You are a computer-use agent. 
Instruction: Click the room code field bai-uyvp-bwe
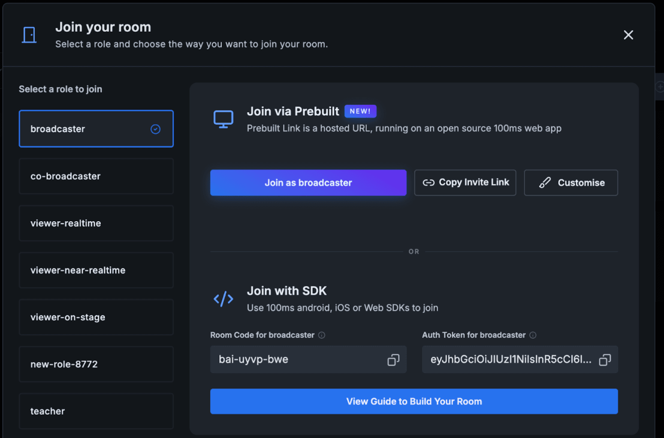(x=308, y=359)
